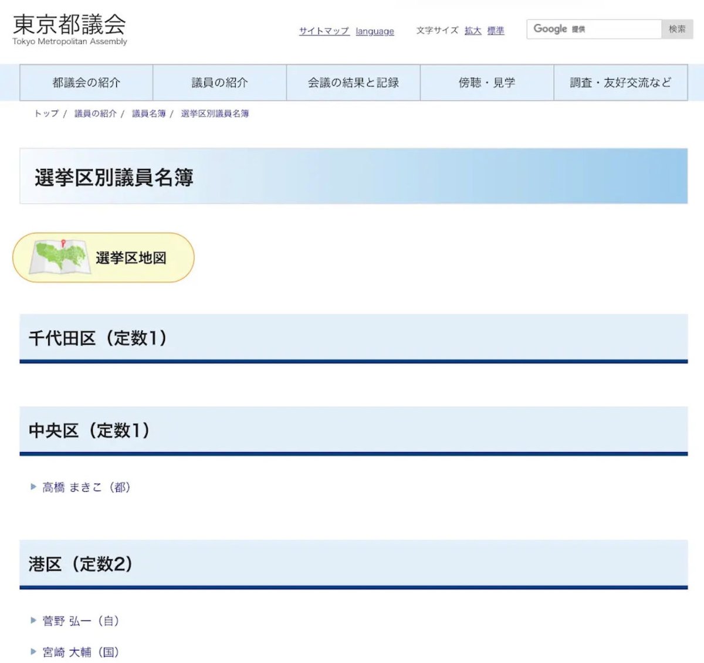
Task: Open the 選挙区地図 map button
Action: point(103,258)
